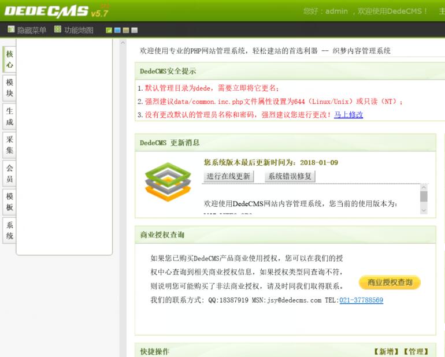This screenshot has width=445, height=357.
Task: Select the green theme swatch
Action: tap(109, 30)
